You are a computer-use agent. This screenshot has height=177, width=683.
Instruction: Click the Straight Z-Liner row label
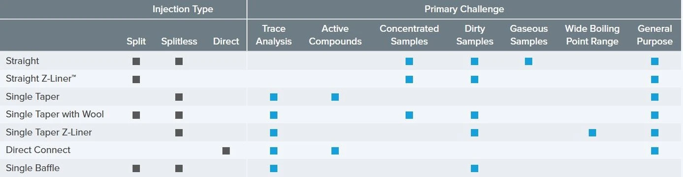41,79
